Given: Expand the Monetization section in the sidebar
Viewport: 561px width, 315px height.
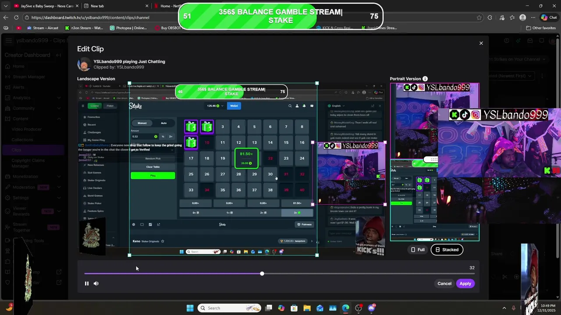Looking at the screenshot, I should (59, 177).
